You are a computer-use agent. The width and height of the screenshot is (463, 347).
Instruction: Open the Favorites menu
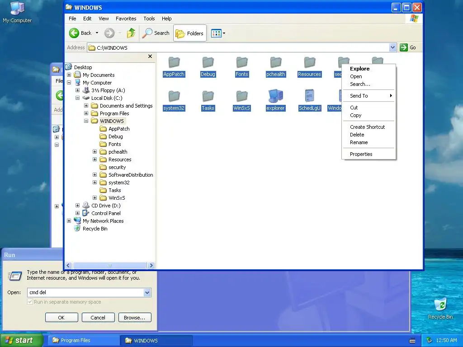[x=126, y=19]
